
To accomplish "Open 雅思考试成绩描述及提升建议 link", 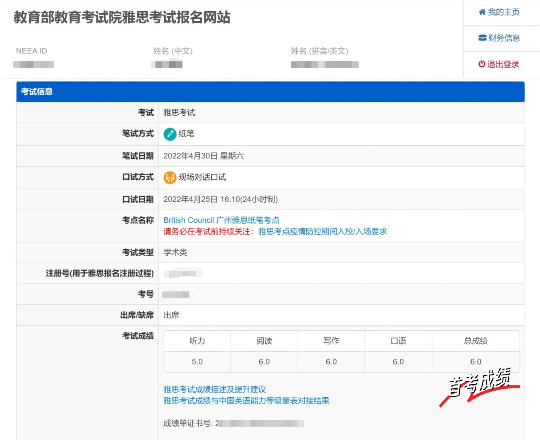I will [x=215, y=389].
